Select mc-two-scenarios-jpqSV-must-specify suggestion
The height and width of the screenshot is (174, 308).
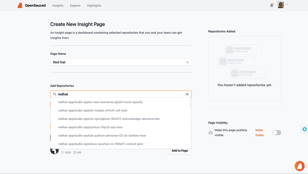coord(100,102)
